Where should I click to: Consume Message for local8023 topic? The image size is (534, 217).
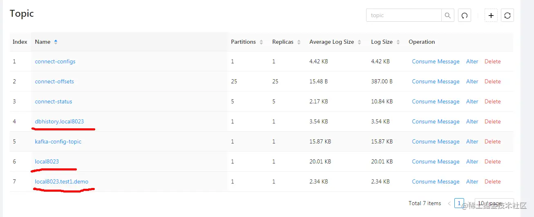click(x=436, y=161)
